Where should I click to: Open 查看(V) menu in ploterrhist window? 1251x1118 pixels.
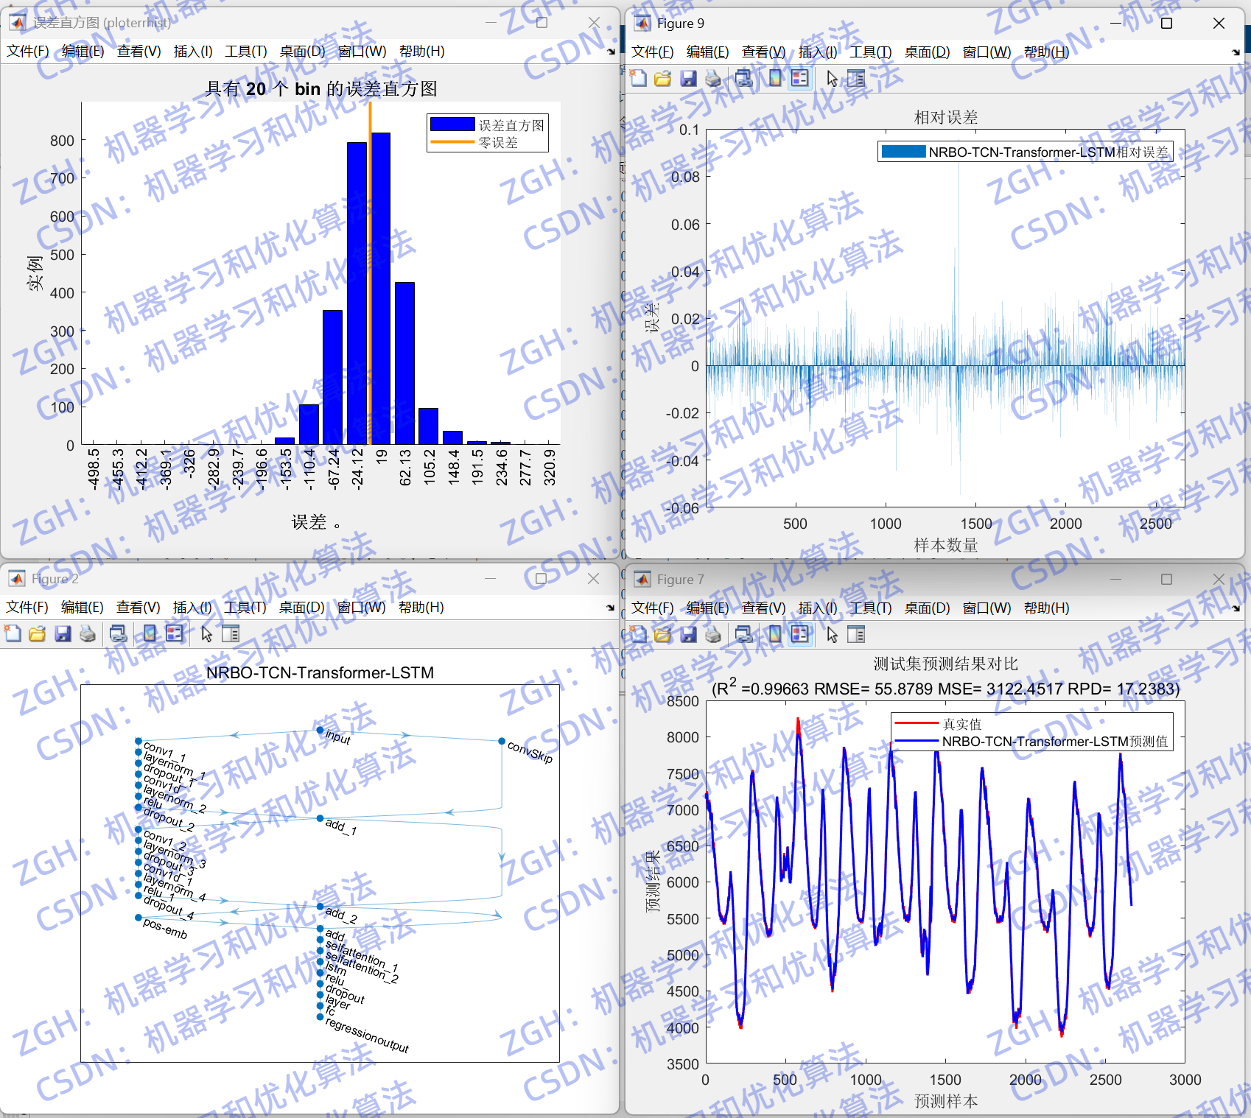(139, 51)
